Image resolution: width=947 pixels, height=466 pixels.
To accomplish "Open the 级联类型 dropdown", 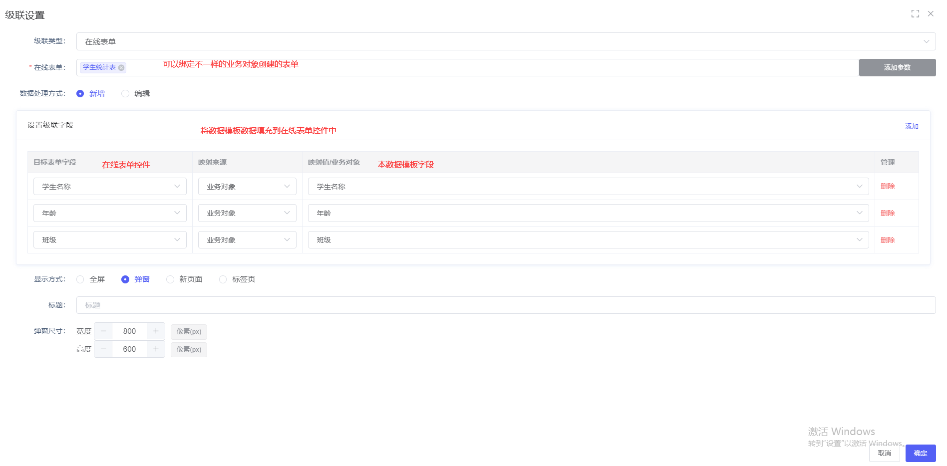I will [x=505, y=41].
